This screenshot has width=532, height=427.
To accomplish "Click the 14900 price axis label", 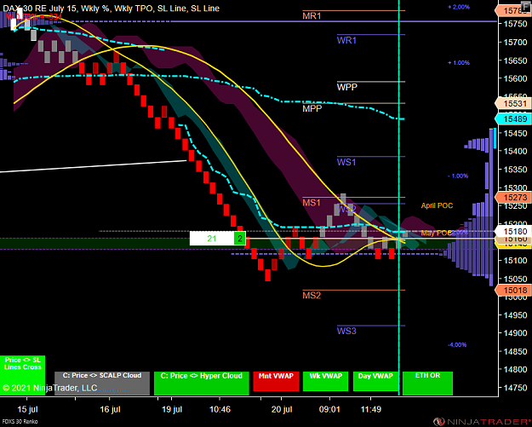I will pos(515,333).
